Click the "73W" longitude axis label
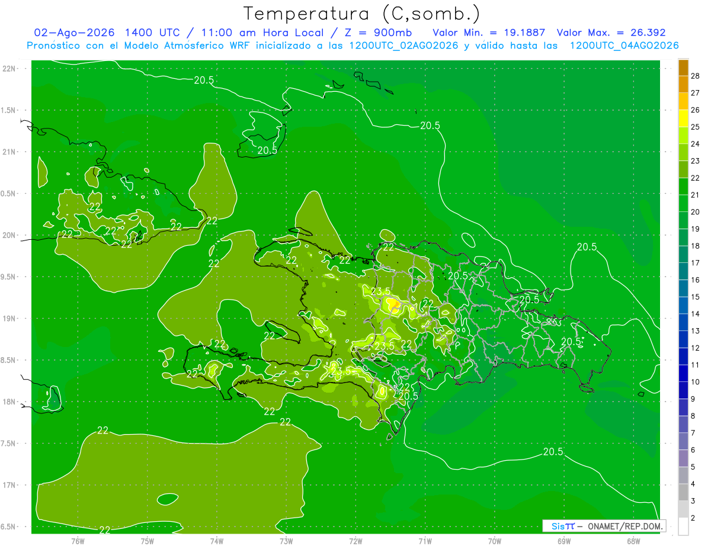 286,541
